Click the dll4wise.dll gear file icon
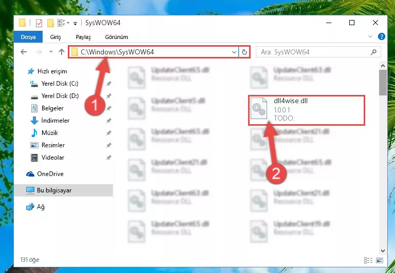Screen dimensions: 395x273 click(259, 108)
